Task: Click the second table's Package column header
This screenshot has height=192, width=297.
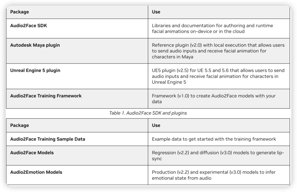Action: (x=19, y=125)
